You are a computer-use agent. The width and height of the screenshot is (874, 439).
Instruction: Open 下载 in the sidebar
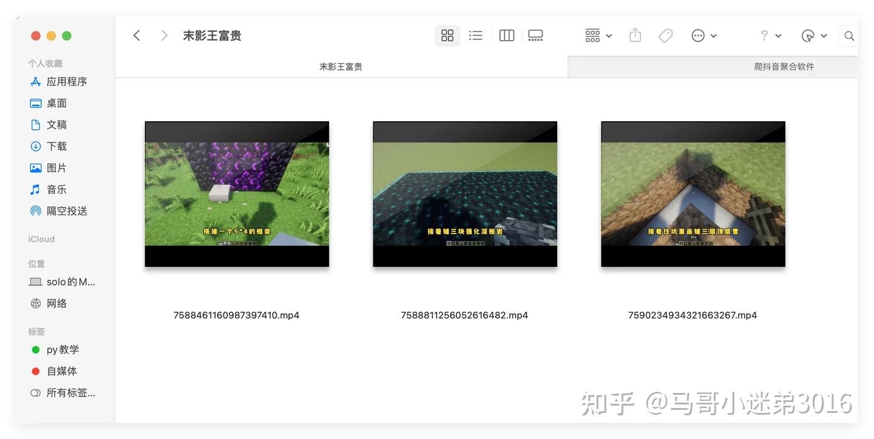pyautogui.click(x=56, y=146)
